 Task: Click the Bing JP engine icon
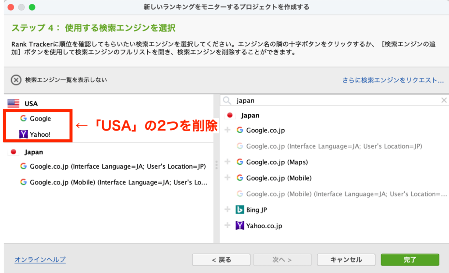point(239,209)
